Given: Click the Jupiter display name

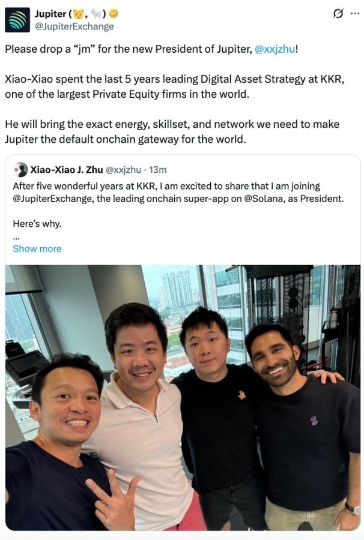Looking at the screenshot, I should pyautogui.click(x=50, y=14).
